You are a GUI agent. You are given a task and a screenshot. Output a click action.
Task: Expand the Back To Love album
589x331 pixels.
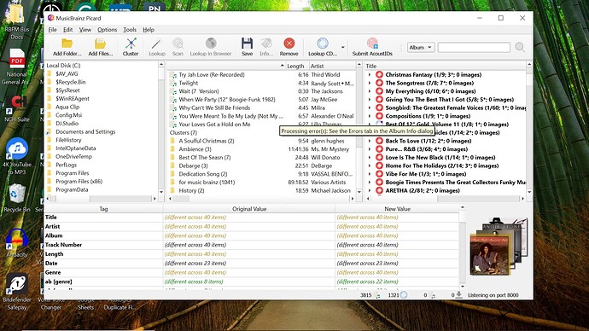[x=370, y=141]
